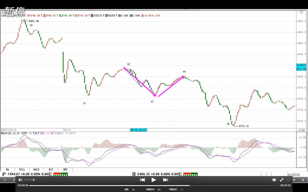Switch to the MA indicator tab
Image resolution: width=308 pixels, height=192 pixels.
pyautogui.click(x=8, y=170)
